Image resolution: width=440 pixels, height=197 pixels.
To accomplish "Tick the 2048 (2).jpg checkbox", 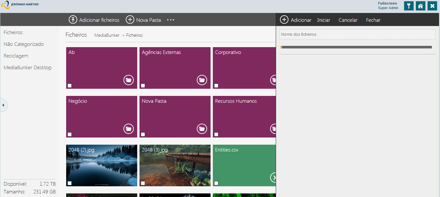I will tap(69, 183).
